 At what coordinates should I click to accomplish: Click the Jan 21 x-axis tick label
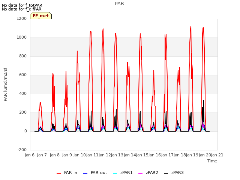point(217,155)
